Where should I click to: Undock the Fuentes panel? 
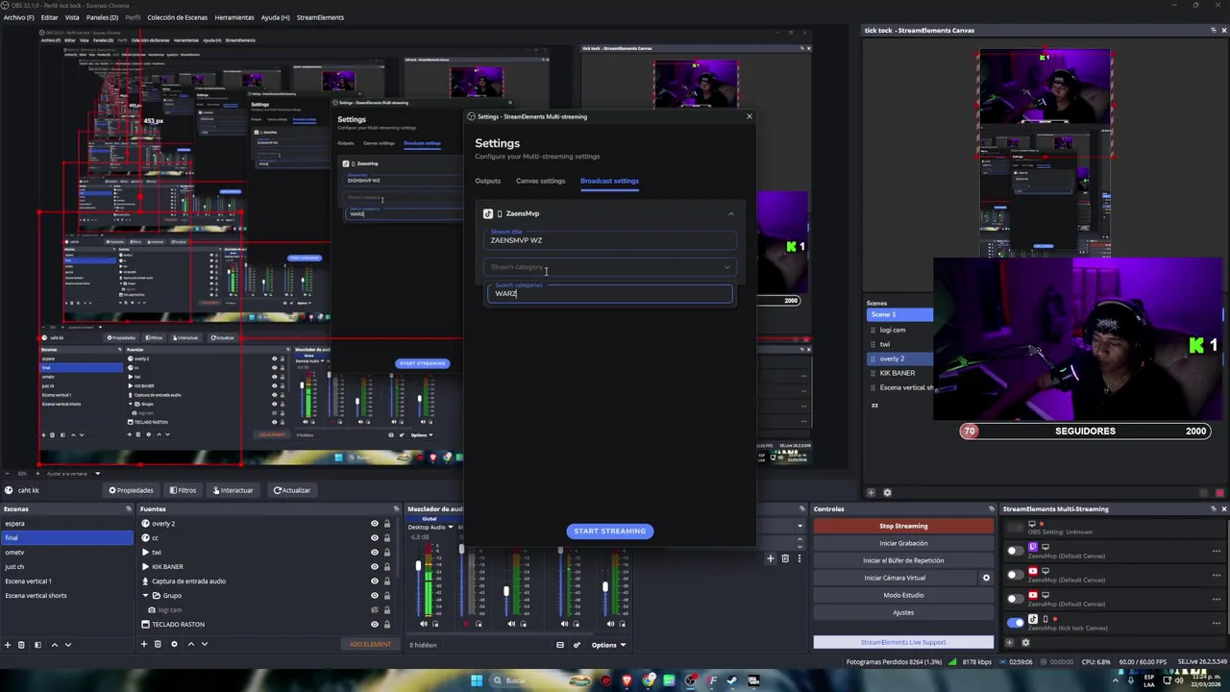396,508
